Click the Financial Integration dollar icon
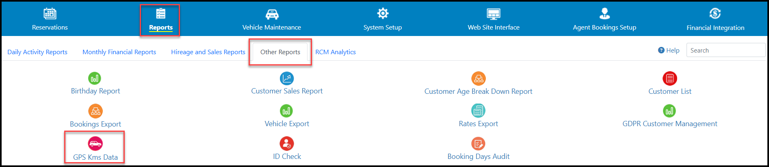Viewport: 769px width, 167px height. (x=715, y=14)
